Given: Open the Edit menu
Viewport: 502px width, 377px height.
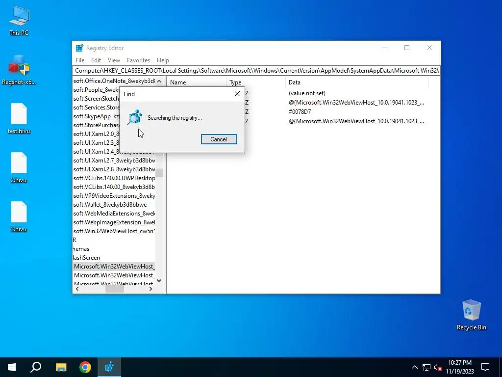Looking at the screenshot, I should [96, 60].
